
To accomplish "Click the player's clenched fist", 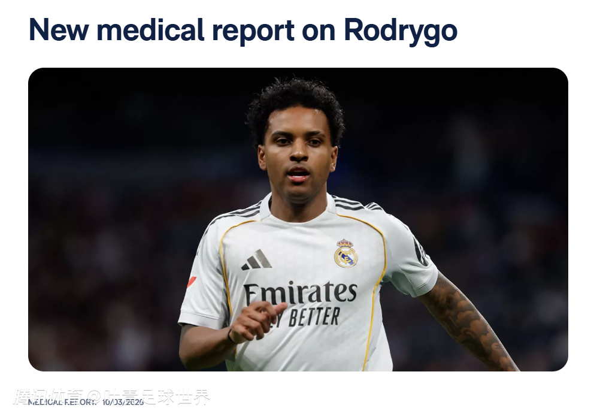I will pyautogui.click(x=255, y=321).
